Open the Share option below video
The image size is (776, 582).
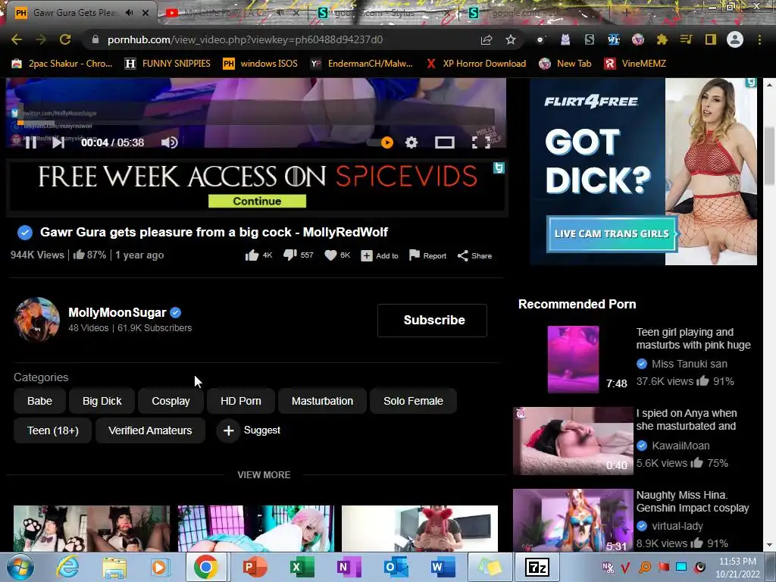(474, 256)
